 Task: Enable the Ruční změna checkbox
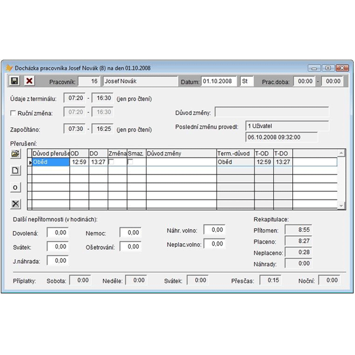click(14, 112)
